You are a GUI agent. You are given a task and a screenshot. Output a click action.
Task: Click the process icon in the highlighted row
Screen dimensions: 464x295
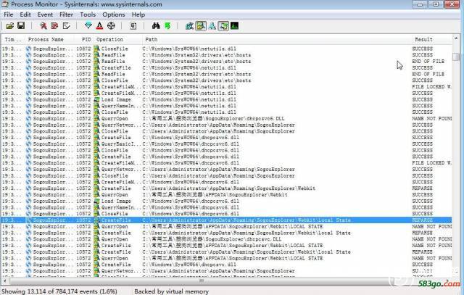(29, 220)
